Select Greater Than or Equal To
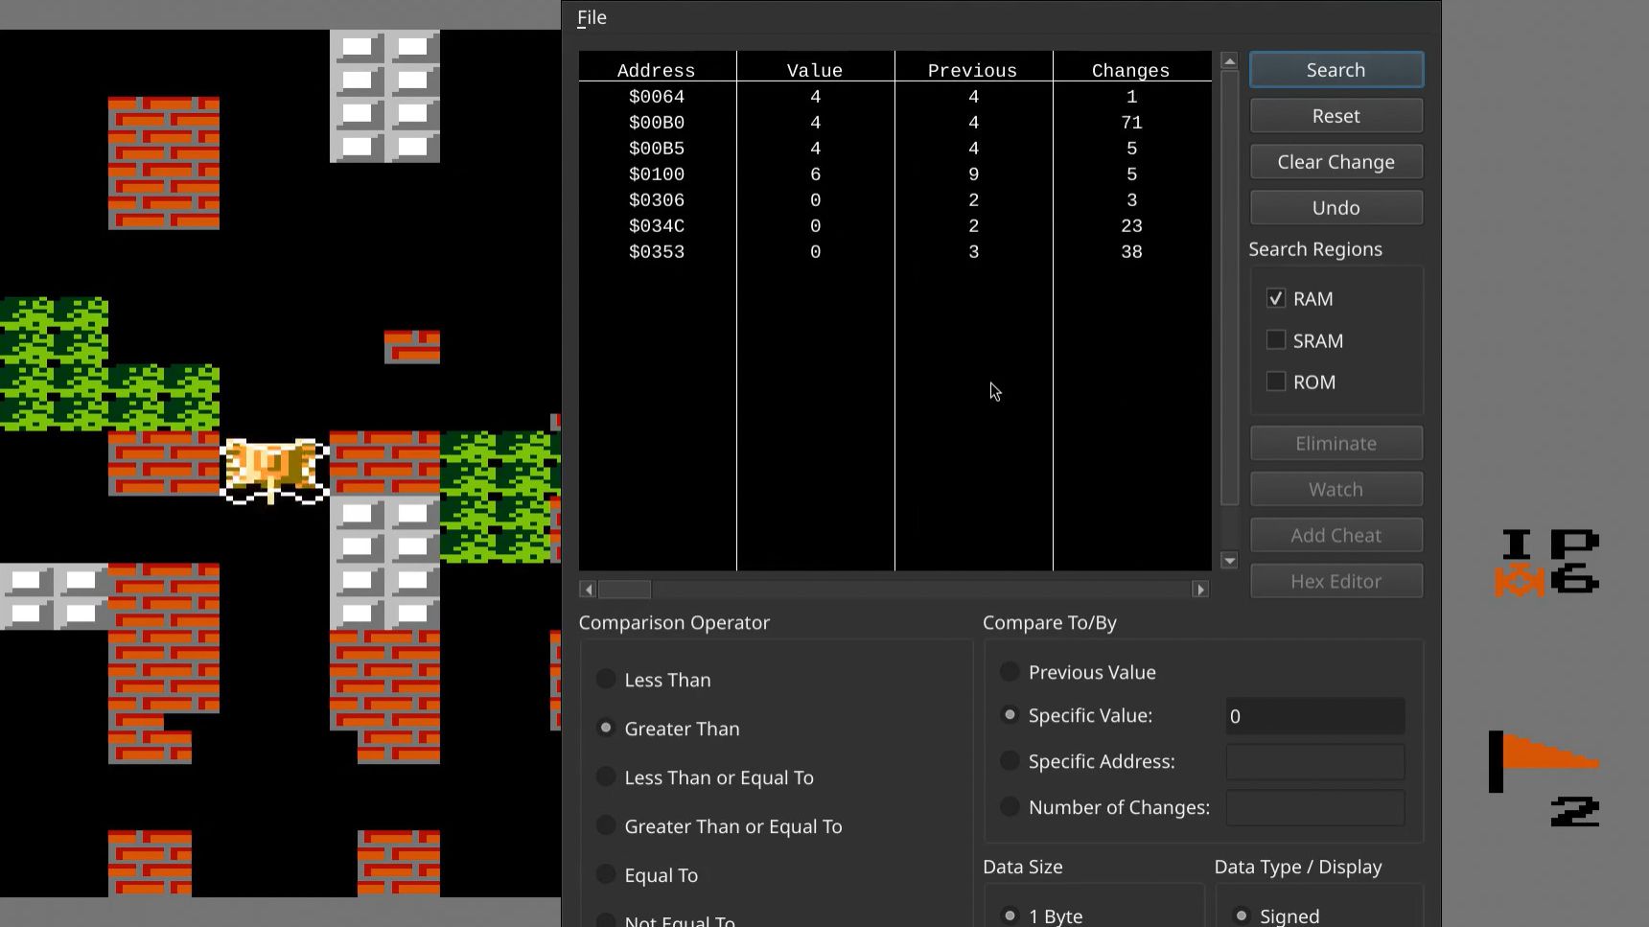The width and height of the screenshot is (1649, 927). (606, 826)
